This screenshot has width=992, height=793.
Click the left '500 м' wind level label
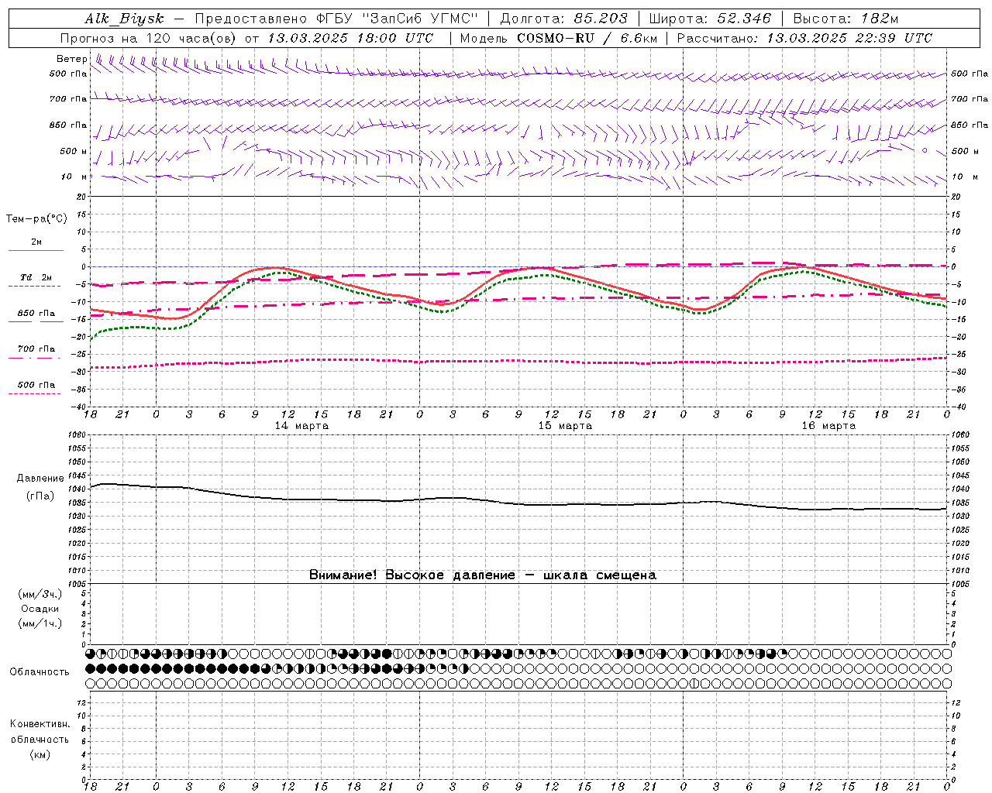74,151
